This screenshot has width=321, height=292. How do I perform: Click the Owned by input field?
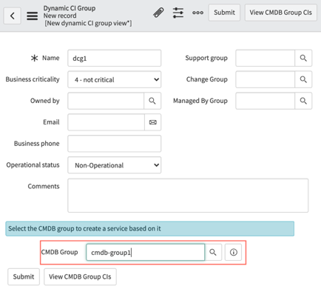click(x=106, y=101)
